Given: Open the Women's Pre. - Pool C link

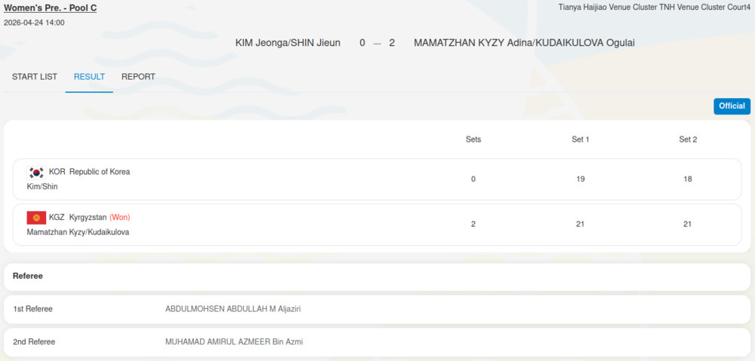Looking at the screenshot, I should click(51, 8).
